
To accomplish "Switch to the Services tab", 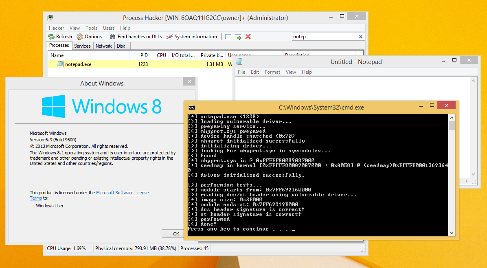I will 82,46.
